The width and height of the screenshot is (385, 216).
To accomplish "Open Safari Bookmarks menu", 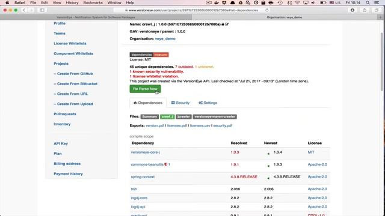I will [93, 2].
